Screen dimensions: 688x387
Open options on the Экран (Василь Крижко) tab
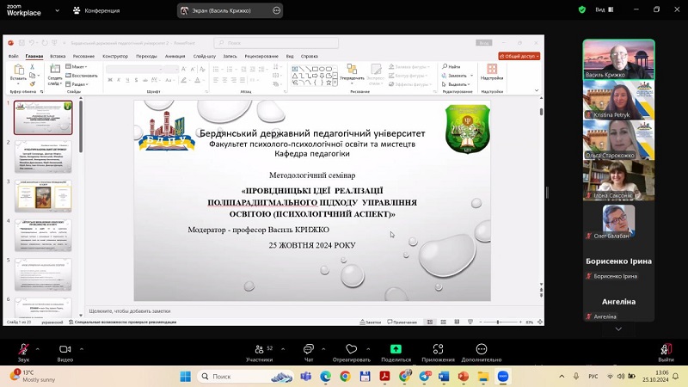(x=276, y=10)
